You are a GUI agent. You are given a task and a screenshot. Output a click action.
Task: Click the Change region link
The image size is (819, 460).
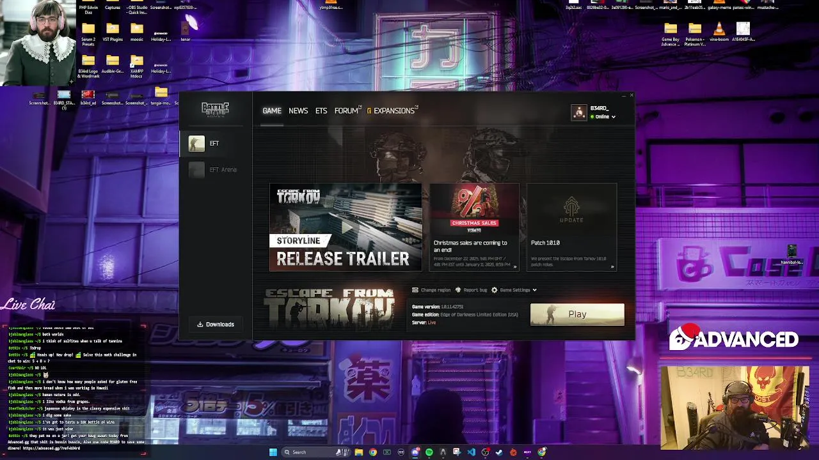[x=431, y=290]
